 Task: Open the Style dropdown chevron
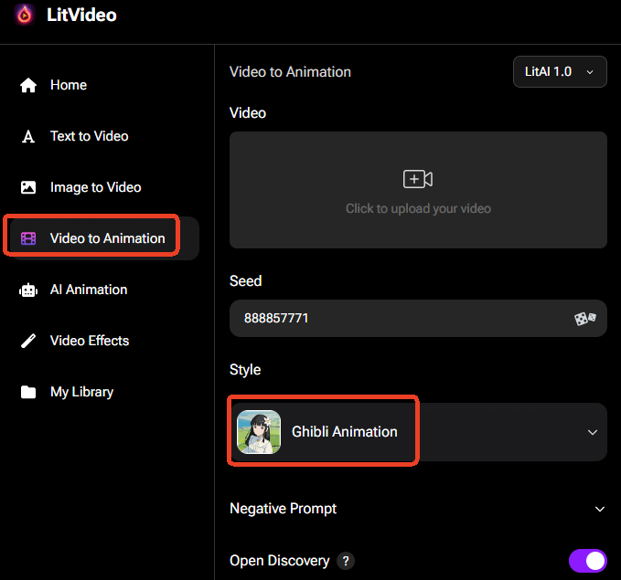(593, 432)
